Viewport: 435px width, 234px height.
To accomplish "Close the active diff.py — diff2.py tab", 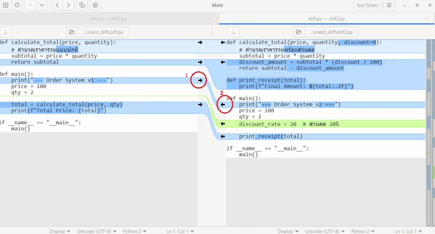I will 427,19.
